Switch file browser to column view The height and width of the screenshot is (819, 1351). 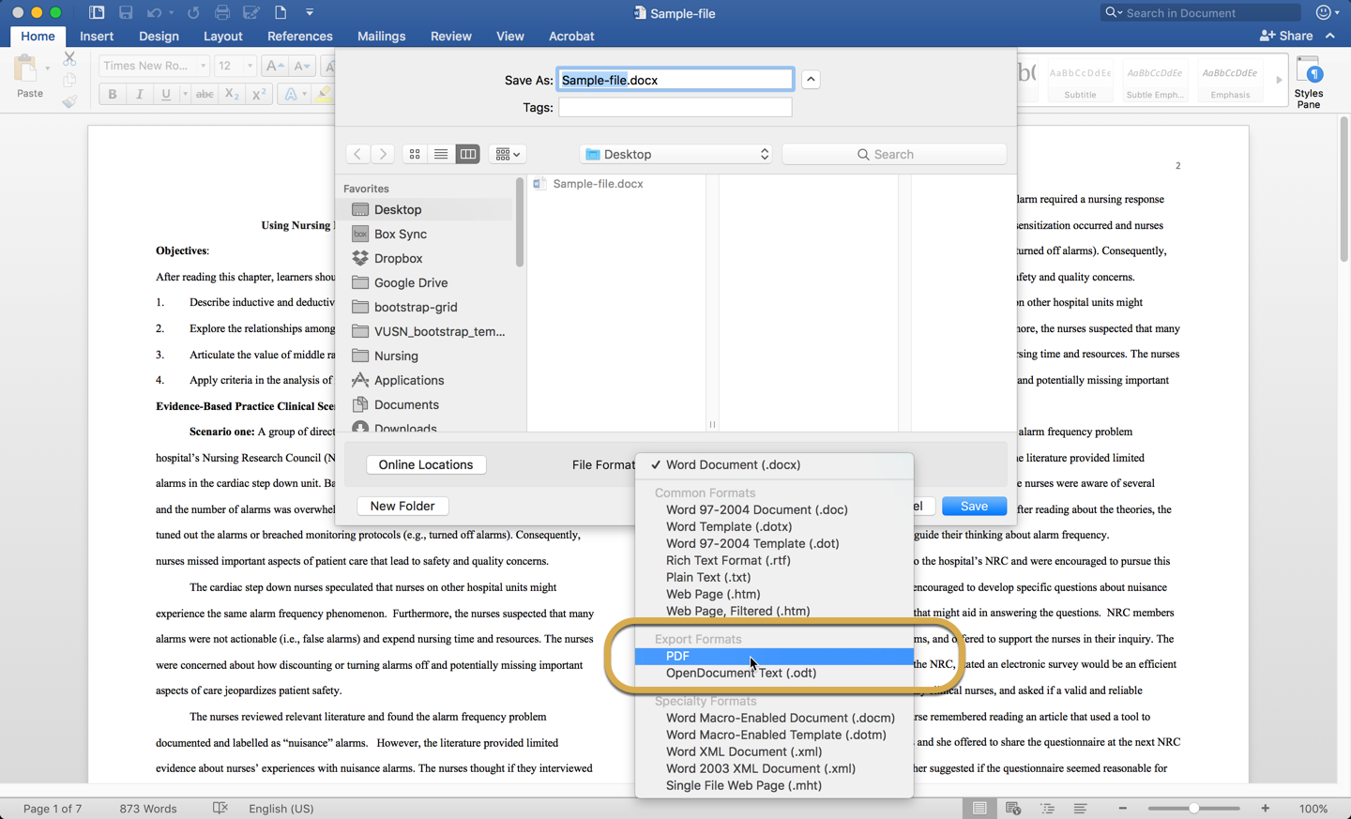(x=467, y=154)
